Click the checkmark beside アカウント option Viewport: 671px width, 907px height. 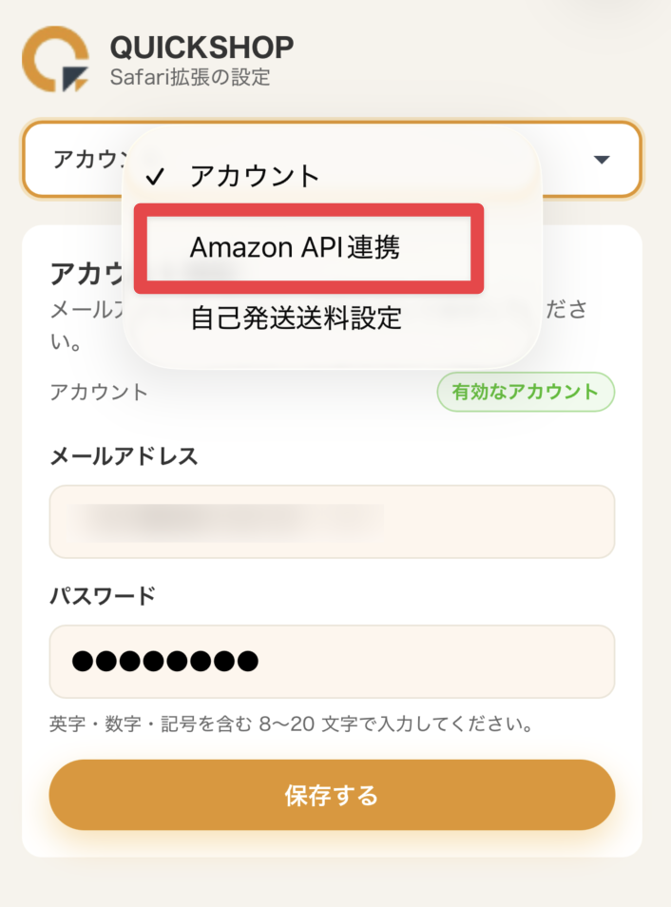click(158, 177)
